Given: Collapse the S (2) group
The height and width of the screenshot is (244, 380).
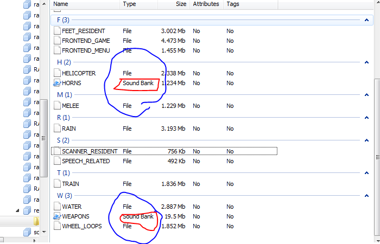Looking at the screenshot, I should click(x=366, y=140).
